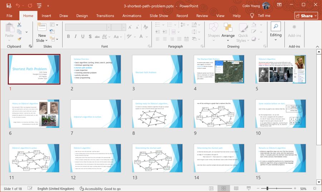Toggle Reading View in the status bar
The image size is (322, 192).
coord(236,188)
